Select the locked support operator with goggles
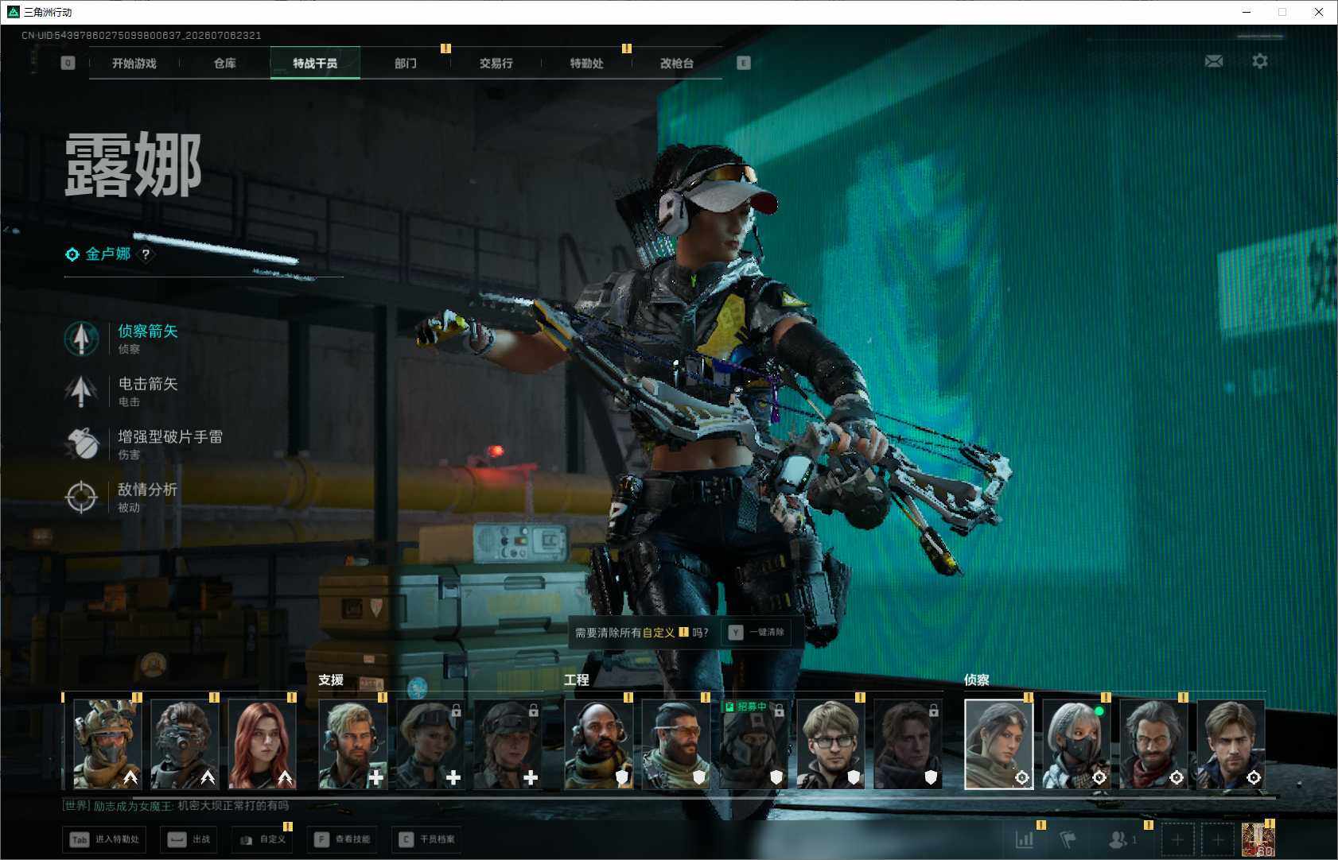The image size is (1338, 860). (x=430, y=744)
